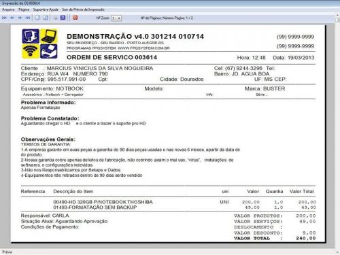Jump to the last page arrow
340x255 pixels.
click(x=27, y=18)
